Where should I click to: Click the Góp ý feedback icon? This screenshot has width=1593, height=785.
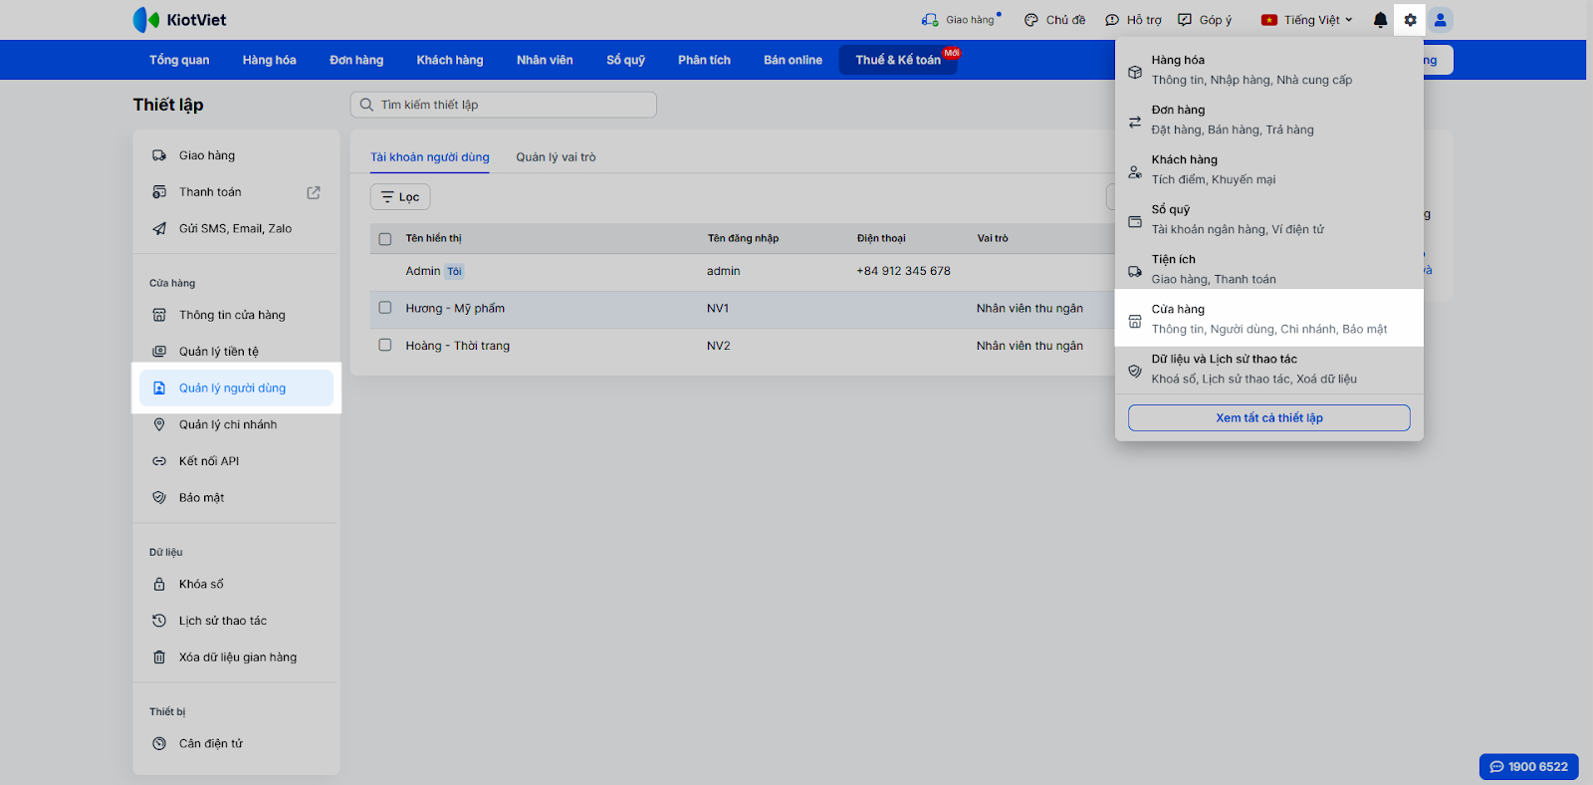click(1185, 20)
